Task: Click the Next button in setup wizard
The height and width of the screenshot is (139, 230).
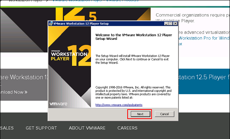Action: pyautogui.click(x=140, y=114)
